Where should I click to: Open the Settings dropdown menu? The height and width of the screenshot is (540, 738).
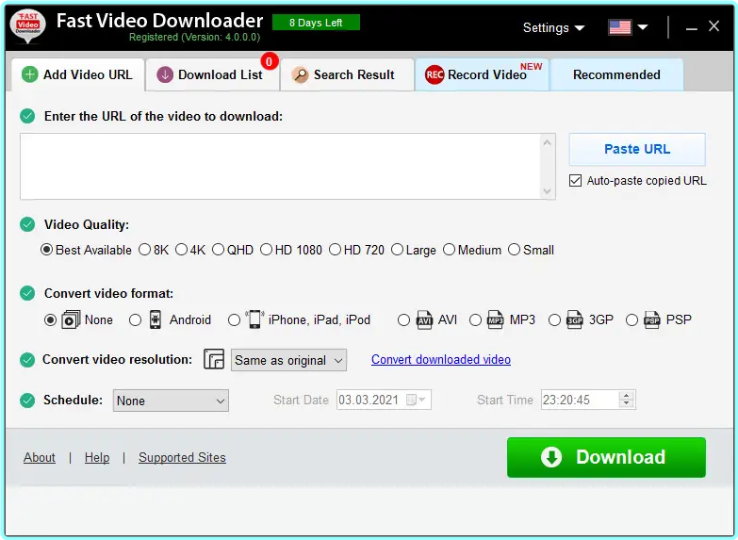553,27
